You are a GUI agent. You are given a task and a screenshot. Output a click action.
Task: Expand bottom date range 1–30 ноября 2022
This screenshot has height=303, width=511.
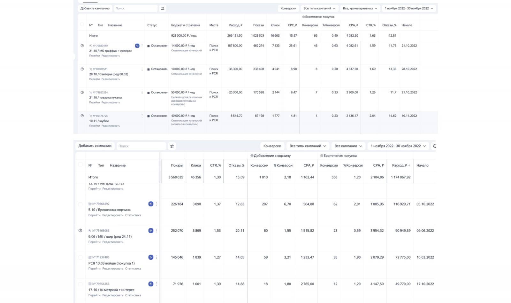[x=398, y=146]
